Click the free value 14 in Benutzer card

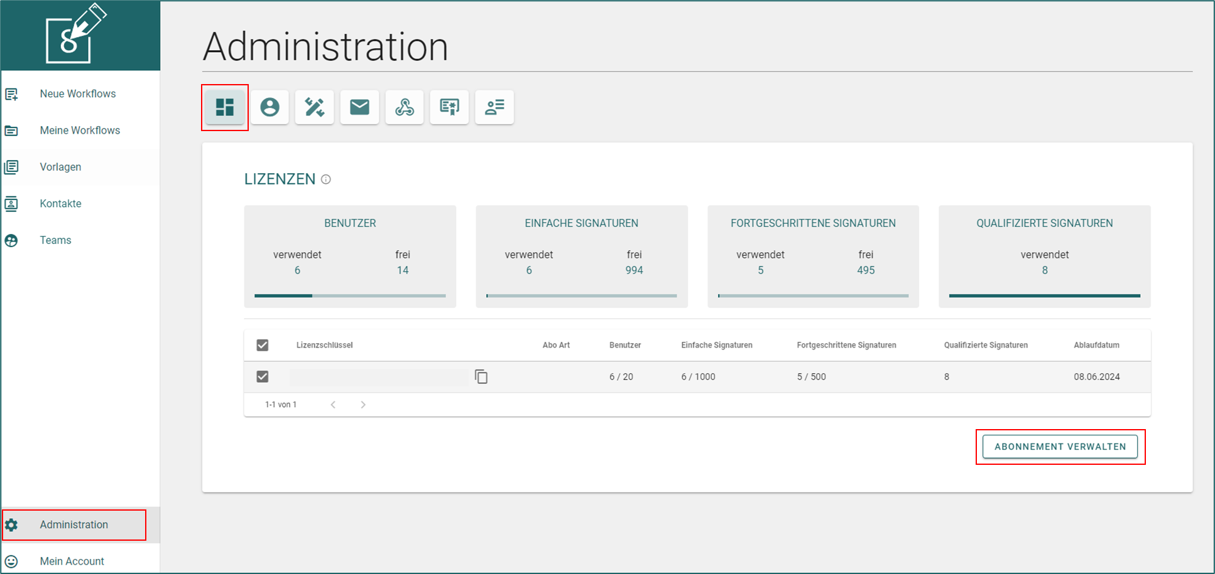(x=403, y=270)
